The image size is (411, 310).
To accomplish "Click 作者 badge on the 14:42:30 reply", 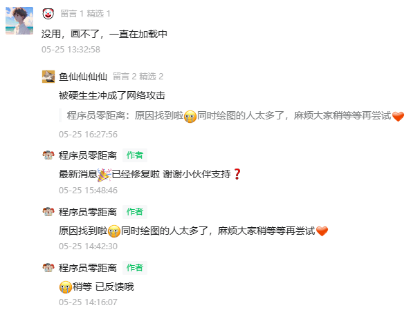I will tap(135, 212).
